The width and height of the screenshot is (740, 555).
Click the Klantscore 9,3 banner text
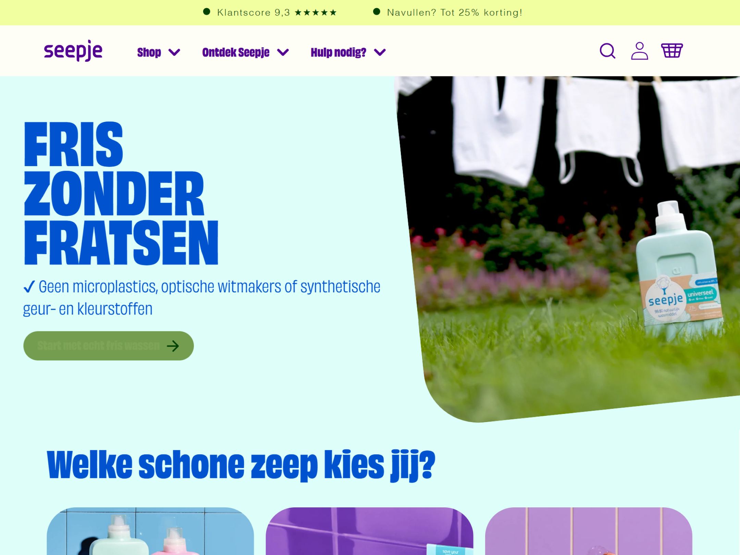254,13
